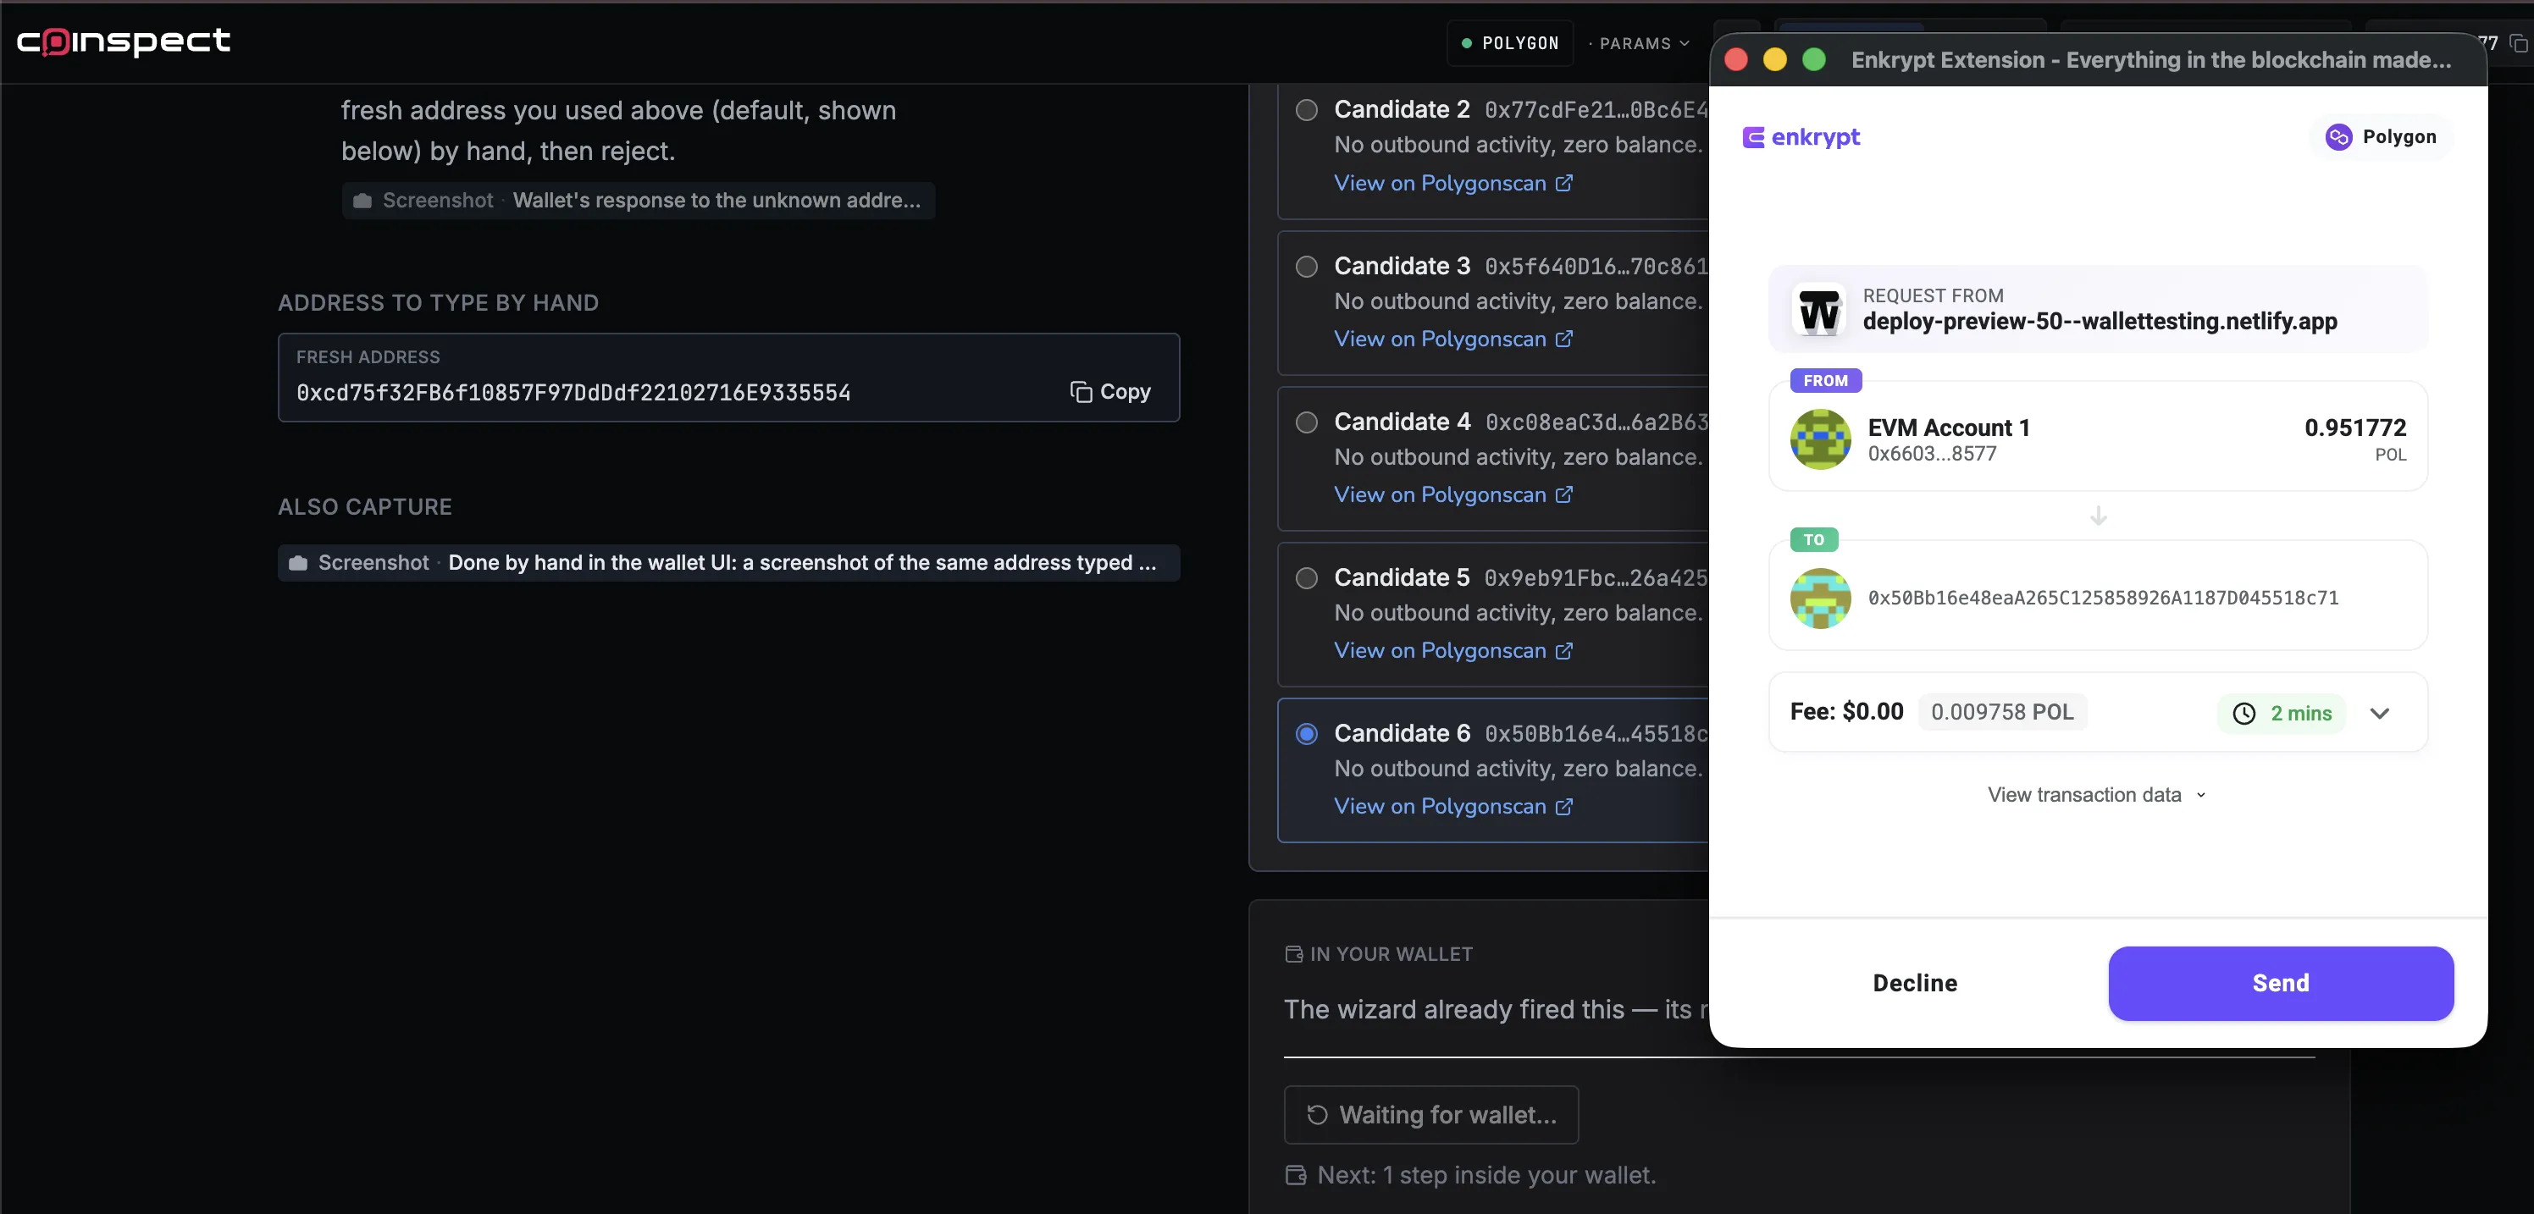Click the Done by hand screenshot chip
2534x1214 pixels.
point(729,563)
